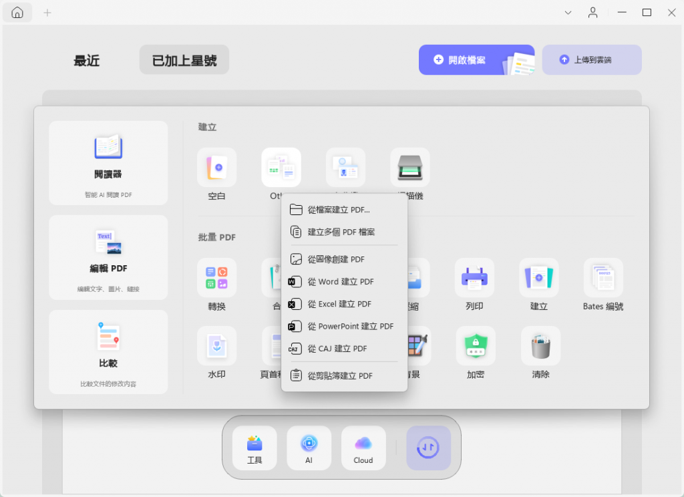Open the 加密 encrypt tool
Screen dimensions: 684x497
coord(476,346)
